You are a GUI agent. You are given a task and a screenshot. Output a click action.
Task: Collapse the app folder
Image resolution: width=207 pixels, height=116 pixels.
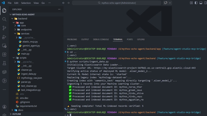[x=36, y=22]
